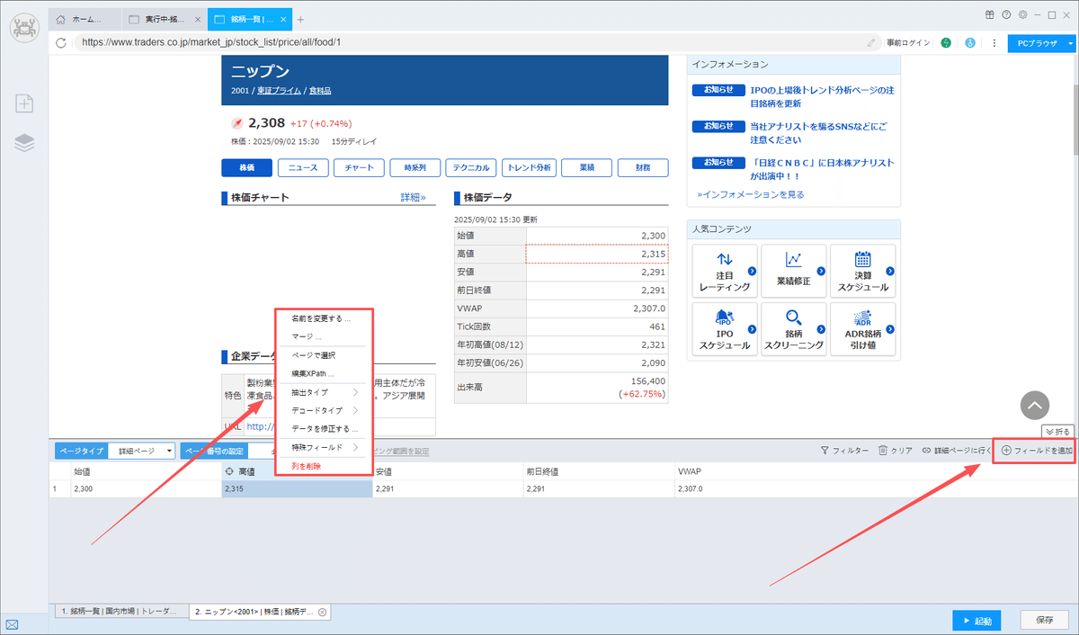Select the チャート page tab
The height and width of the screenshot is (635, 1079).
pyautogui.click(x=359, y=167)
